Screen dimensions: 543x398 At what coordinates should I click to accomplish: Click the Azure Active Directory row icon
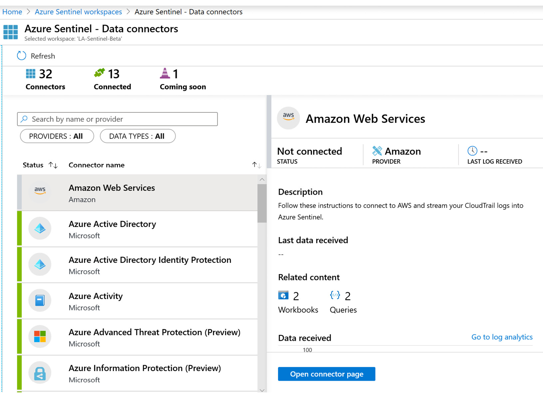pyautogui.click(x=40, y=228)
